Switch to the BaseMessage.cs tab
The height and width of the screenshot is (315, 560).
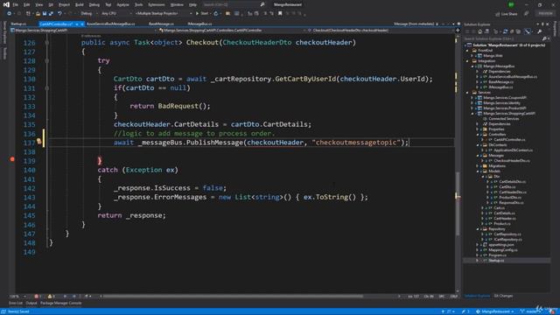[x=161, y=24]
